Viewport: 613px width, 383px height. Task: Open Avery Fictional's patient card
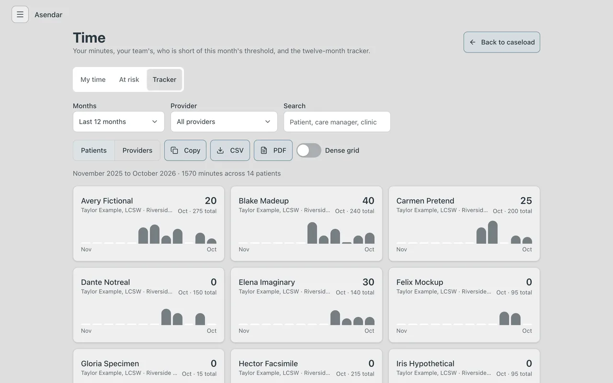point(148,224)
